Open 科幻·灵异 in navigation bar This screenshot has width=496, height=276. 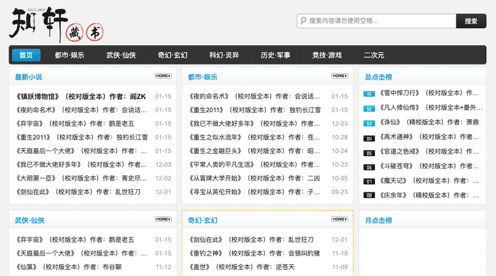click(224, 55)
